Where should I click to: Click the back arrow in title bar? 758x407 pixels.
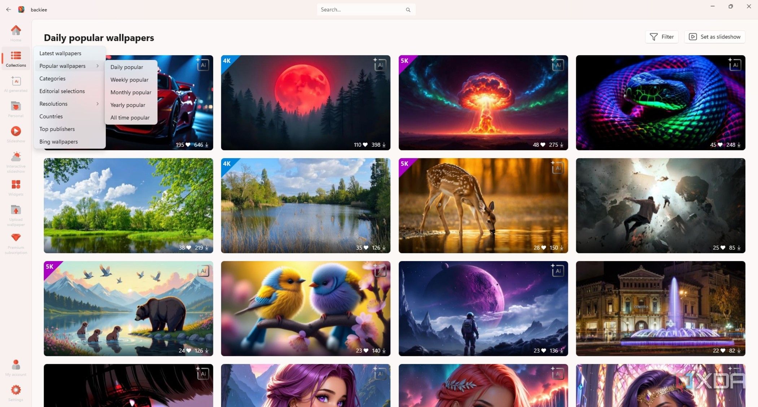[x=9, y=10]
